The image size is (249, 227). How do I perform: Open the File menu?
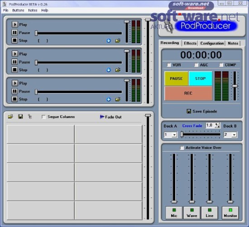pos(5,10)
